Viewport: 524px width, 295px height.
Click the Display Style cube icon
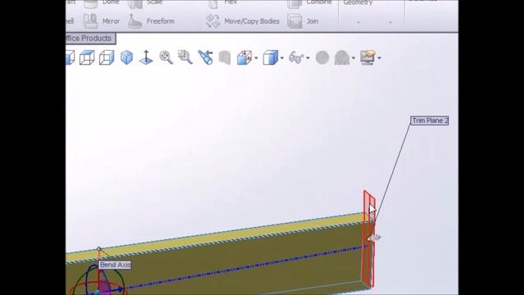270,57
